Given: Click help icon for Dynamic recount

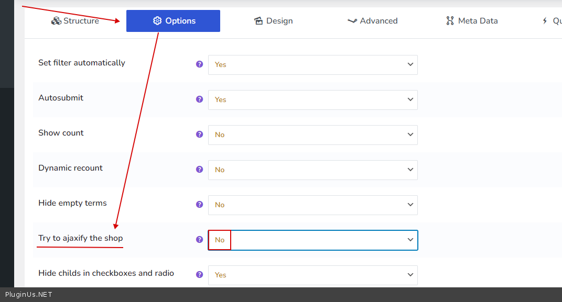Looking at the screenshot, I should click(x=199, y=170).
